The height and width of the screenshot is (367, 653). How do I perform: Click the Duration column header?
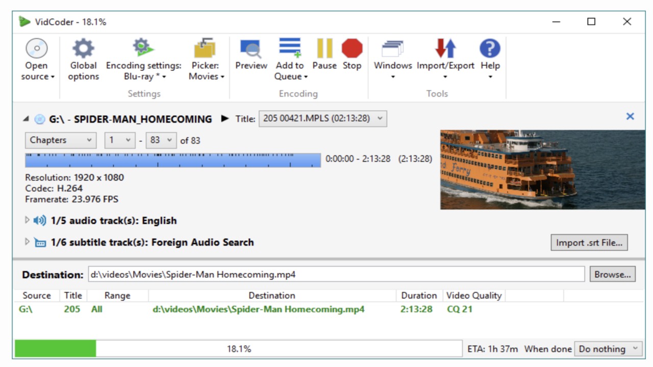419,296
